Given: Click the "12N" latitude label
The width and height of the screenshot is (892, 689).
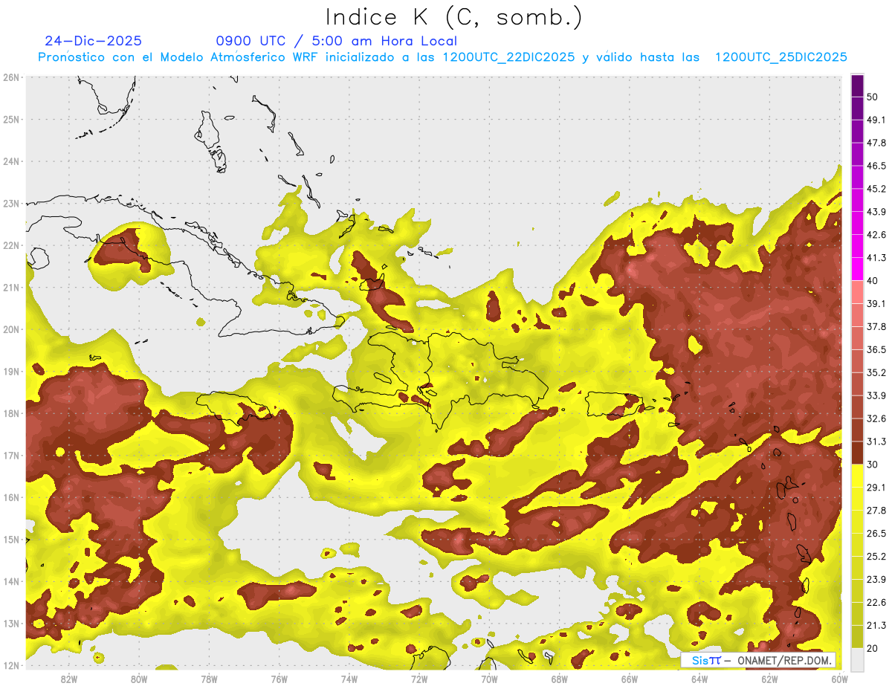Looking at the screenshot, I should 11,665.
